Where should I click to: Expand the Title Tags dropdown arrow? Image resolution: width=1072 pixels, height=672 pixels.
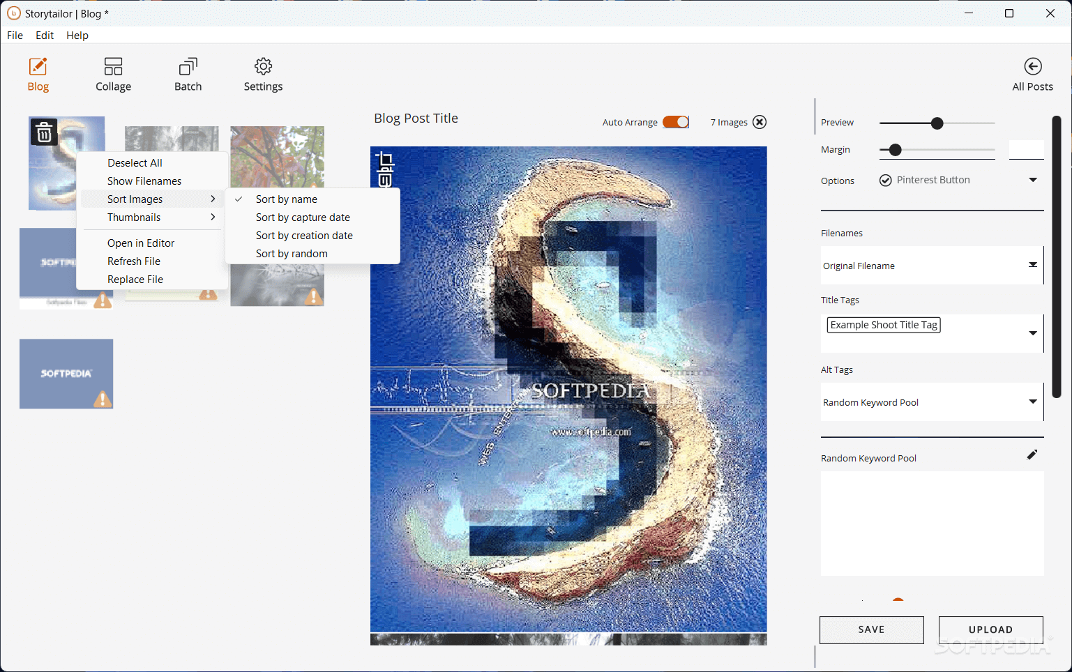tap(1033, 333)
